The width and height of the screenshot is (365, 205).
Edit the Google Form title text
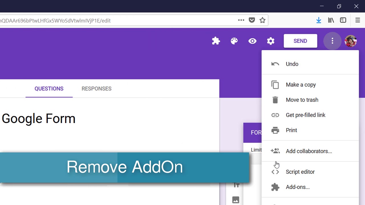[x=38, y=118]
